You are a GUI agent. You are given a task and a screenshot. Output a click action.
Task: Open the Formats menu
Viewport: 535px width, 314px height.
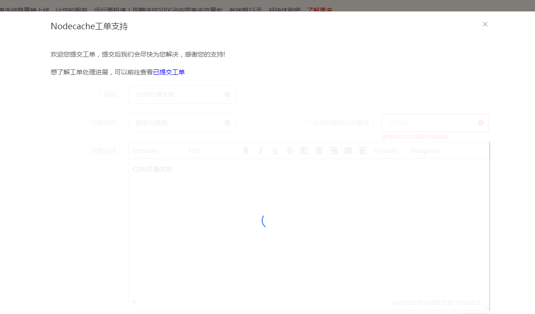click(x=388, y=151)
